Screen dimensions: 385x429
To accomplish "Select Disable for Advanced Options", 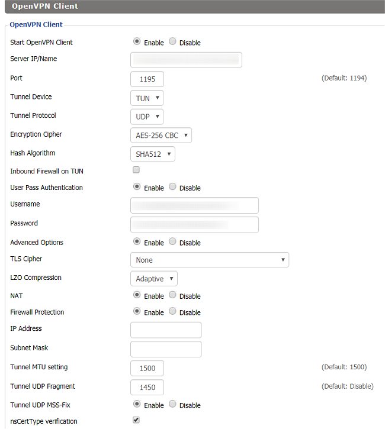I will 172,241.
